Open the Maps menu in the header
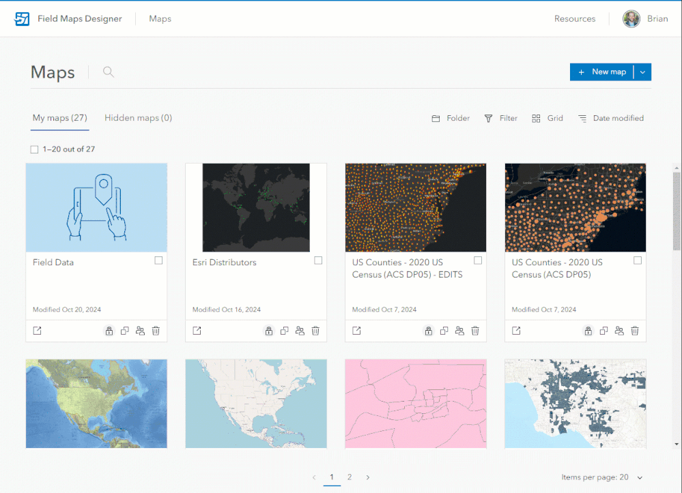 (x=160, y=18)
